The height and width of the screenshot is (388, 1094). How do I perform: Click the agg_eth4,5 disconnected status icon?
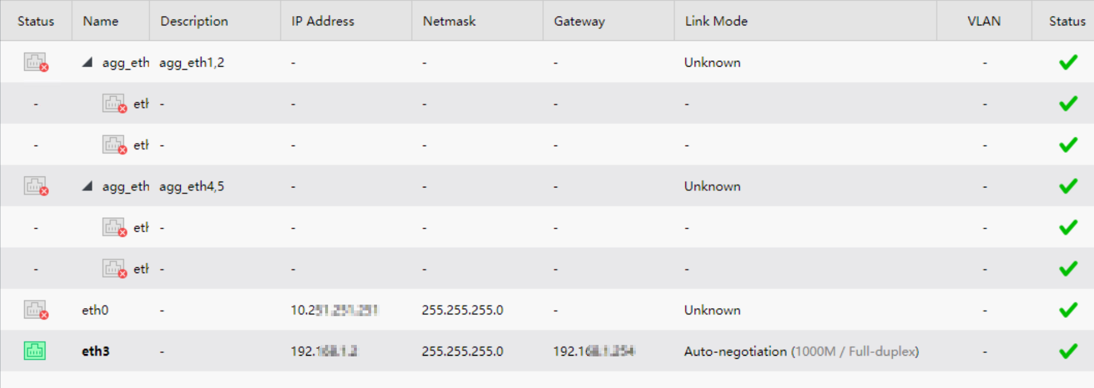36,186
